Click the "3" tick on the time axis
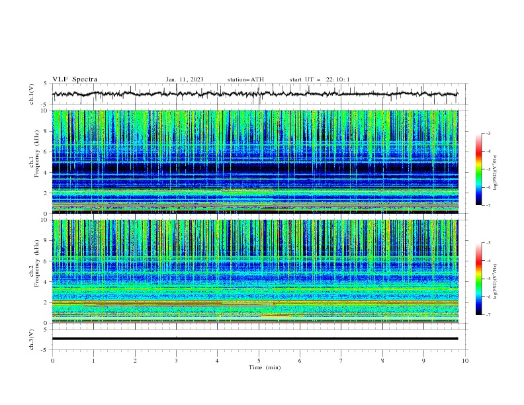This screenshot has width=524, height=405. 176,361
